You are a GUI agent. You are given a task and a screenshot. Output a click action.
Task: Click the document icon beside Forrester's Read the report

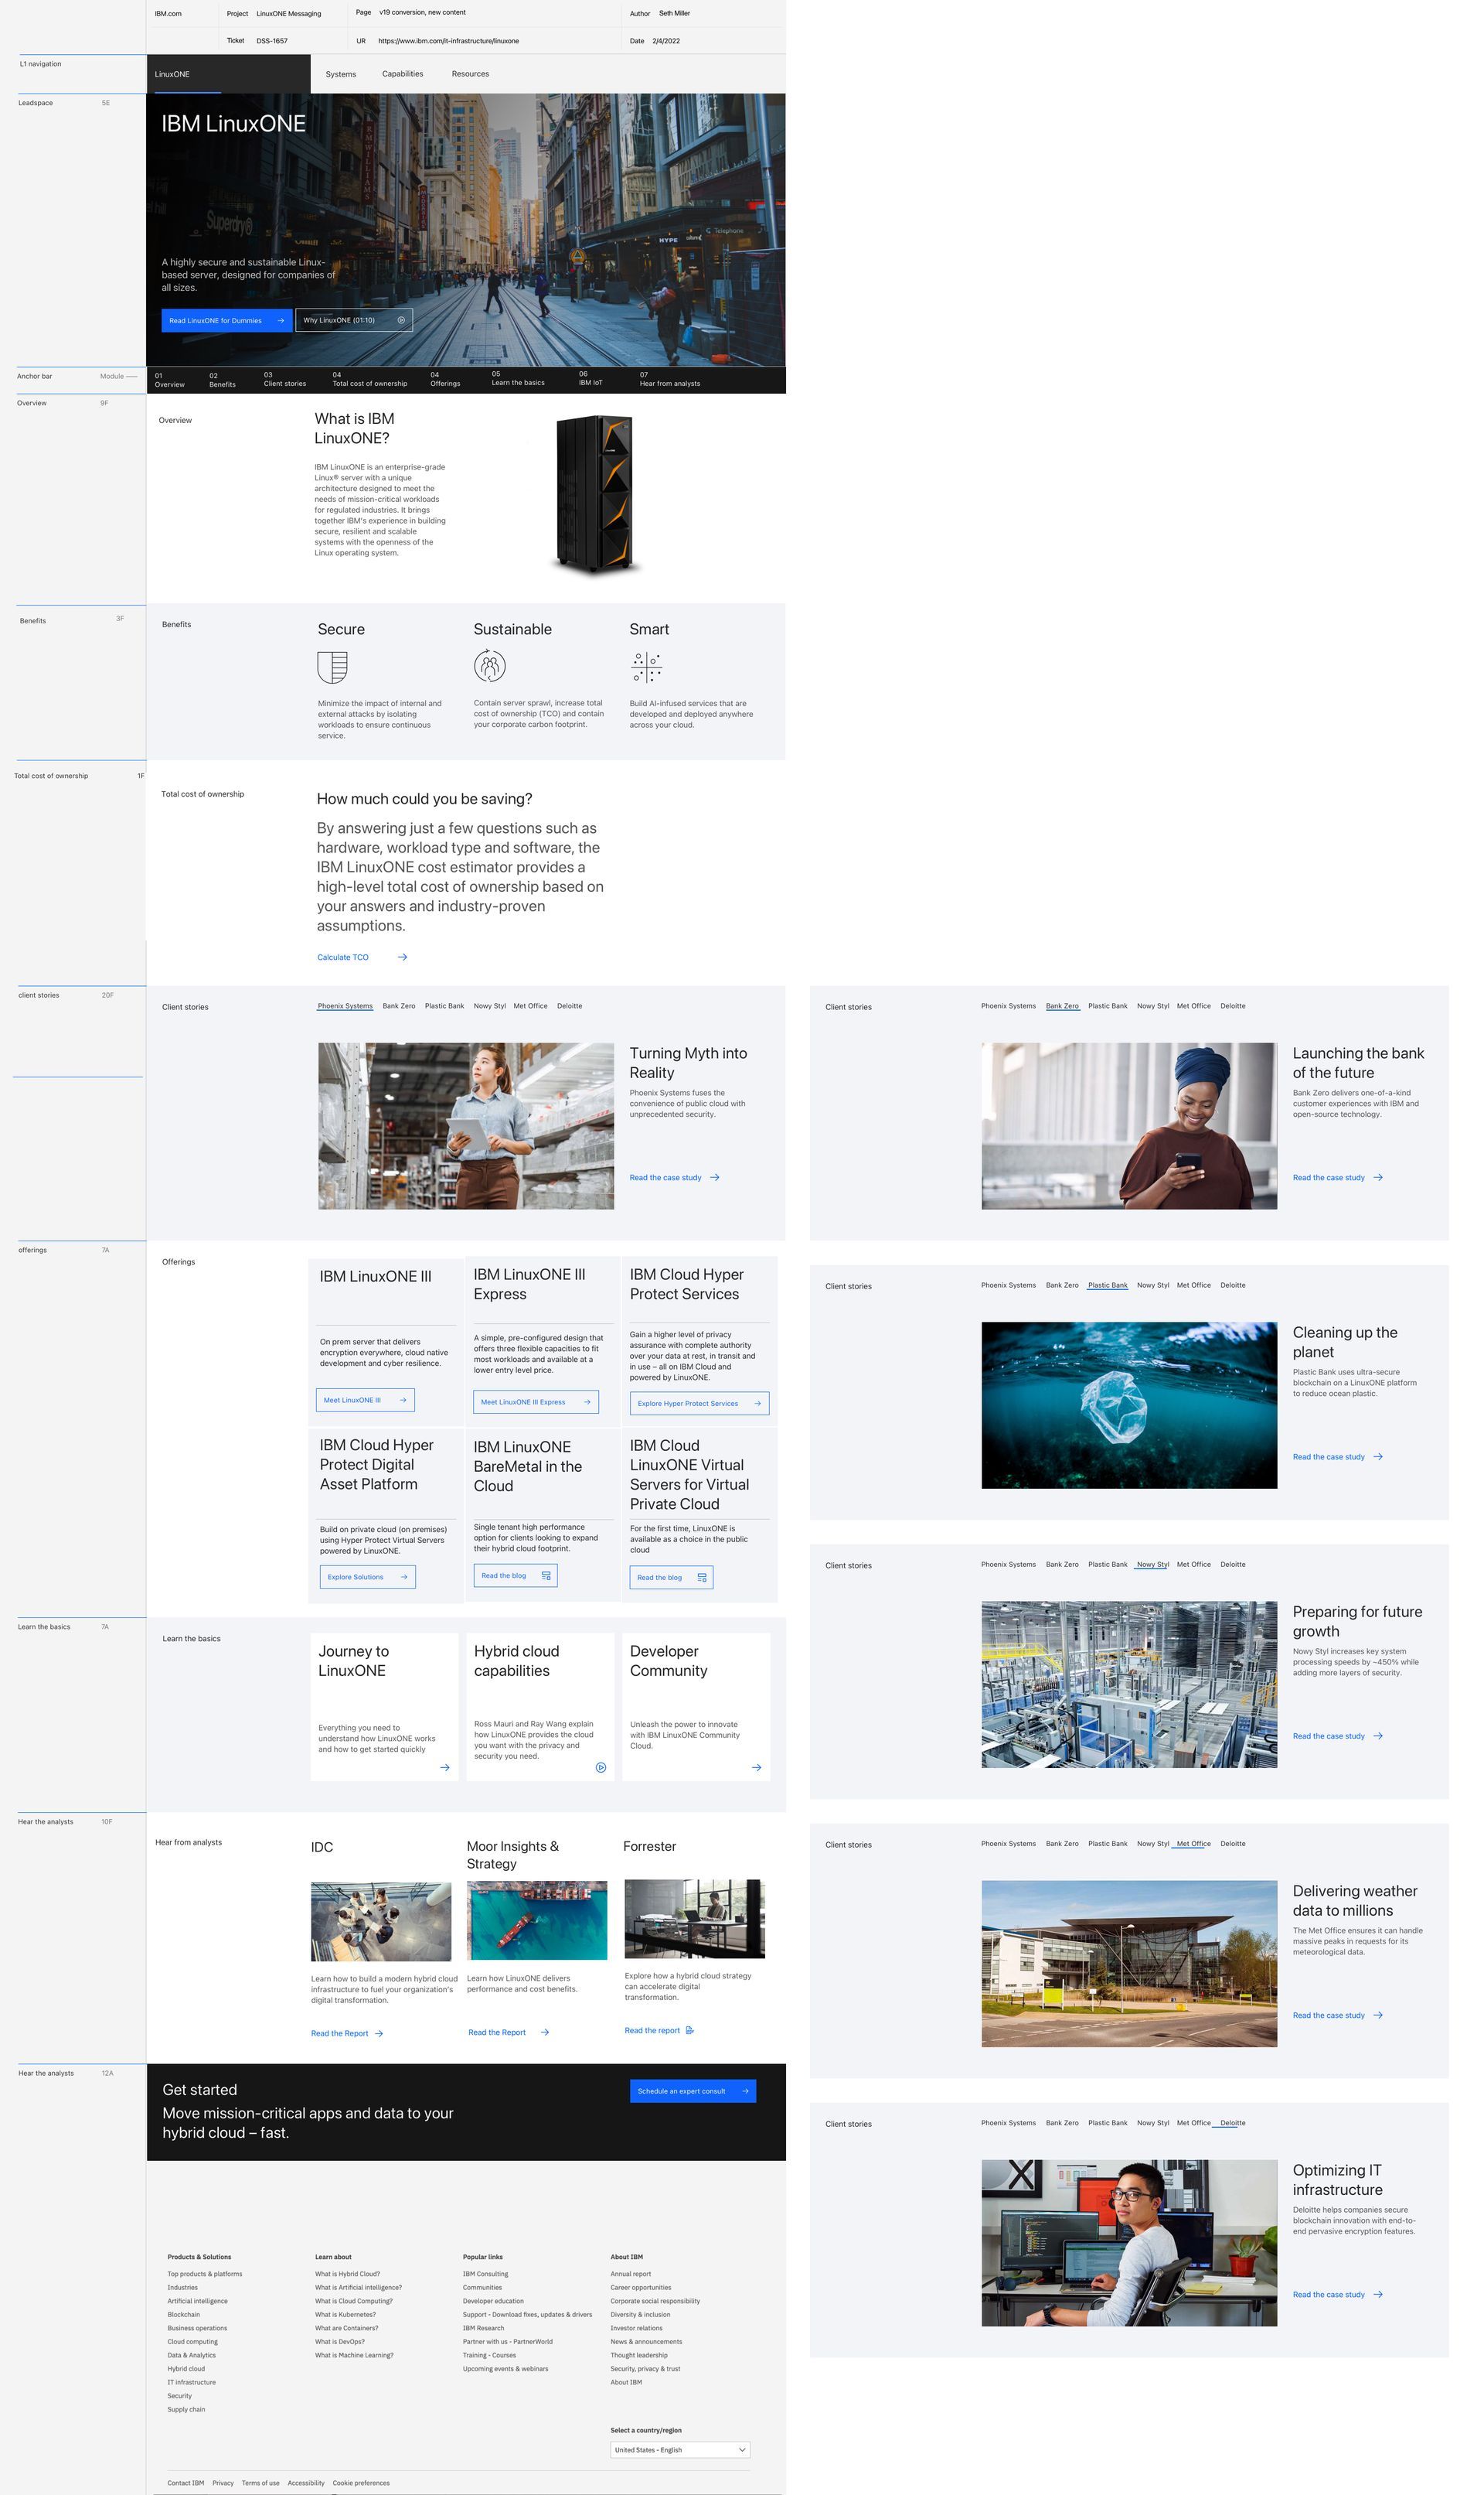[x=690, y=2030]
